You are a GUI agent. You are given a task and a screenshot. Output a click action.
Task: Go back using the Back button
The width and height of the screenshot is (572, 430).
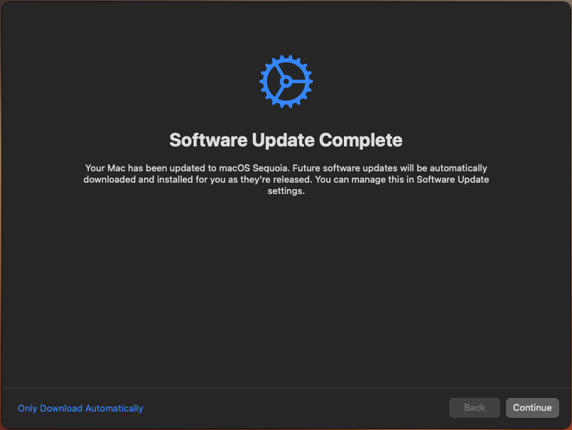(x=474, y=408)
